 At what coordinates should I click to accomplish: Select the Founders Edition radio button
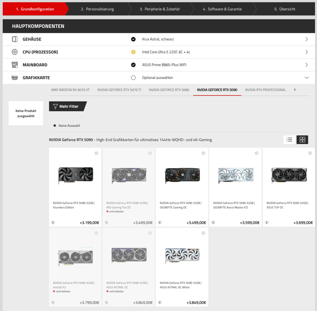point(96,153)
